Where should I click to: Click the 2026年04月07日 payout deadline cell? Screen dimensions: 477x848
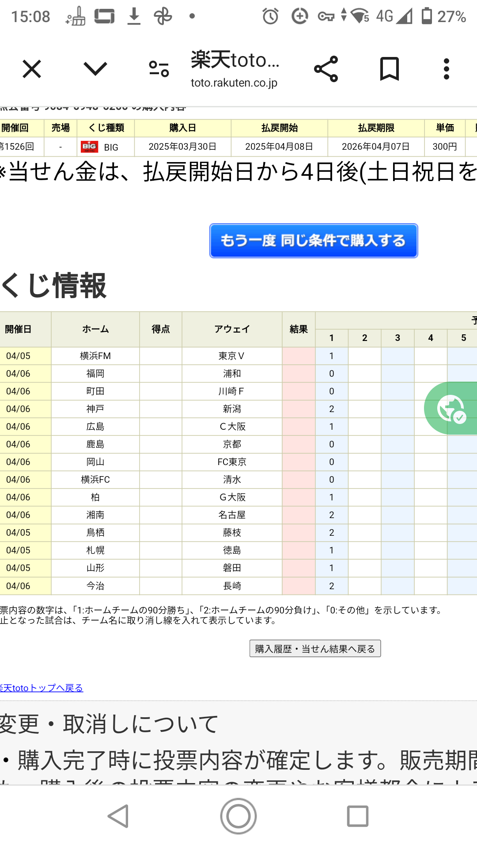(376, 147)
